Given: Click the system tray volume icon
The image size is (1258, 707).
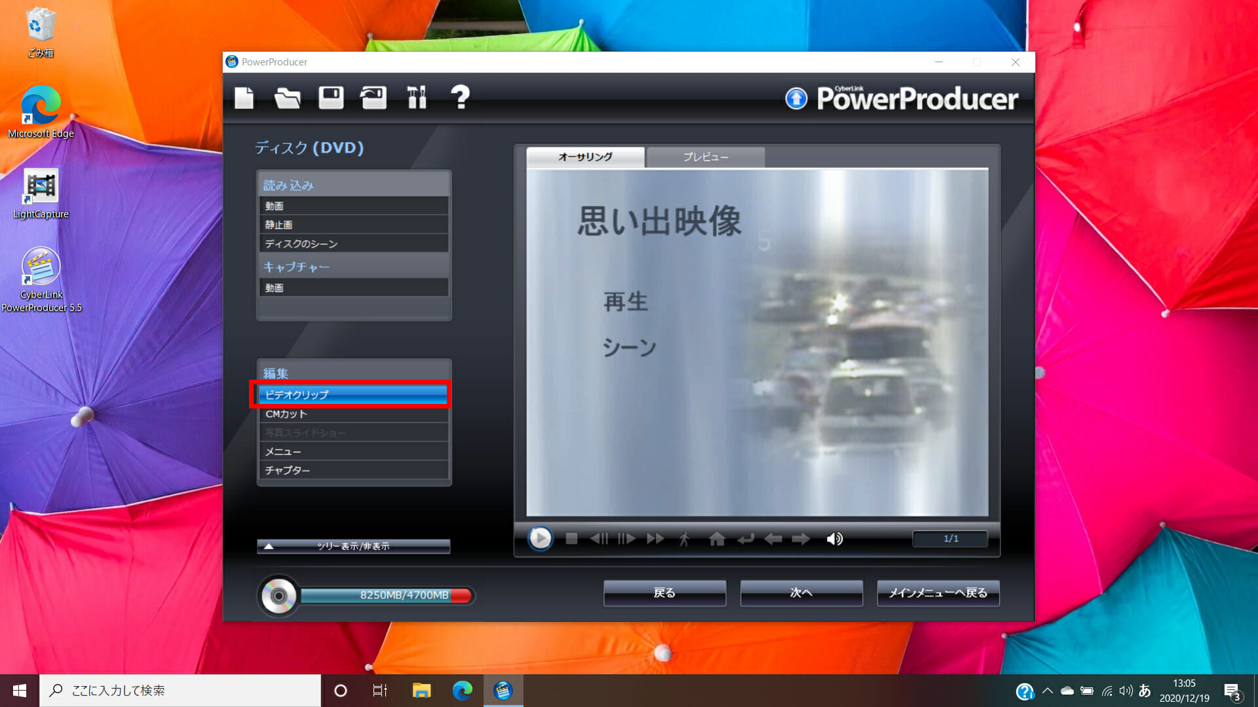Looking at the screenshot, I should click(1126, 691).
